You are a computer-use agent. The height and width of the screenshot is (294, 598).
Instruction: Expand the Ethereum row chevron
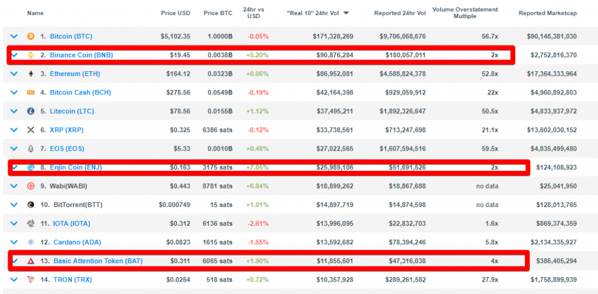tap(14, 74)
